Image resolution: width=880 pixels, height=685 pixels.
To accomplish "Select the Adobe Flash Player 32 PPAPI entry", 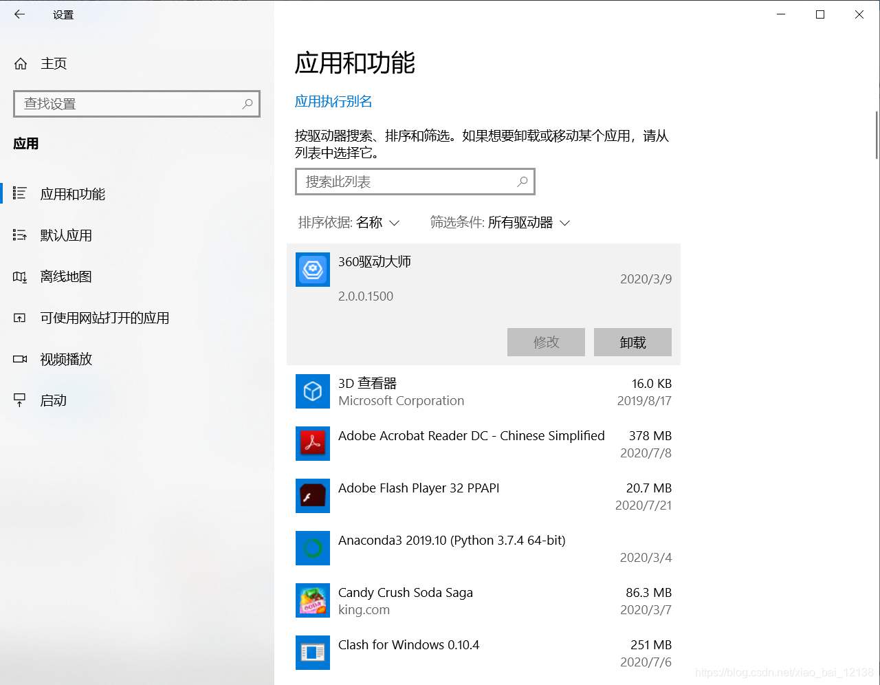I will tap(483, 496).
